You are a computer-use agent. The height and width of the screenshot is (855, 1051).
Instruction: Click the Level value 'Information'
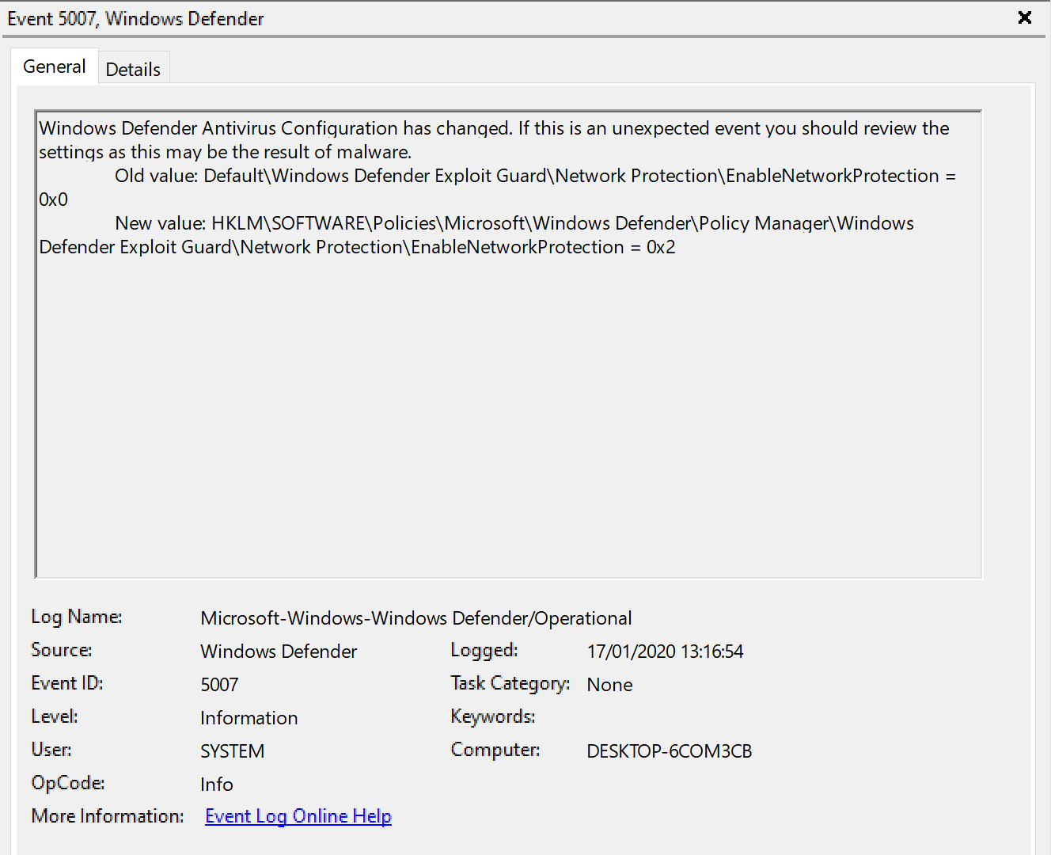pyautogui.click(x=249, y=718)
